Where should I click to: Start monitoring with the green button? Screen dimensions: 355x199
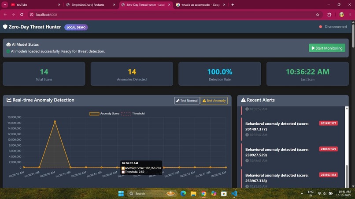click(x=327, y=48)
